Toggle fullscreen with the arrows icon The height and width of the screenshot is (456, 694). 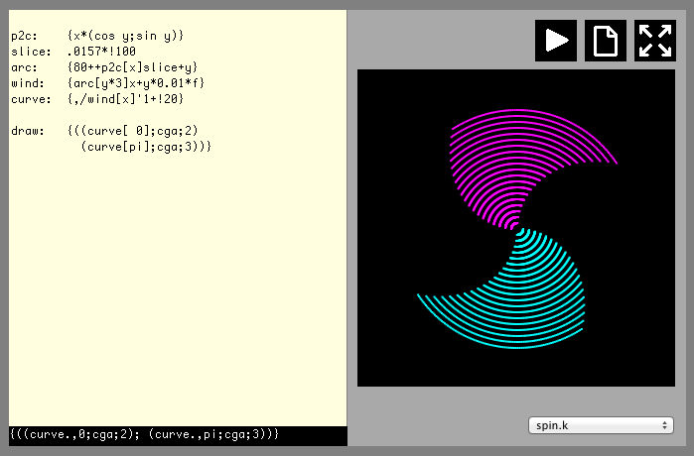[x=655, y=41]
